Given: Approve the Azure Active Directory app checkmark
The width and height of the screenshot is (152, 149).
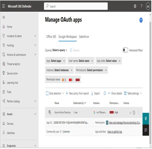Looking at the screenshot, I should (130, 113).
